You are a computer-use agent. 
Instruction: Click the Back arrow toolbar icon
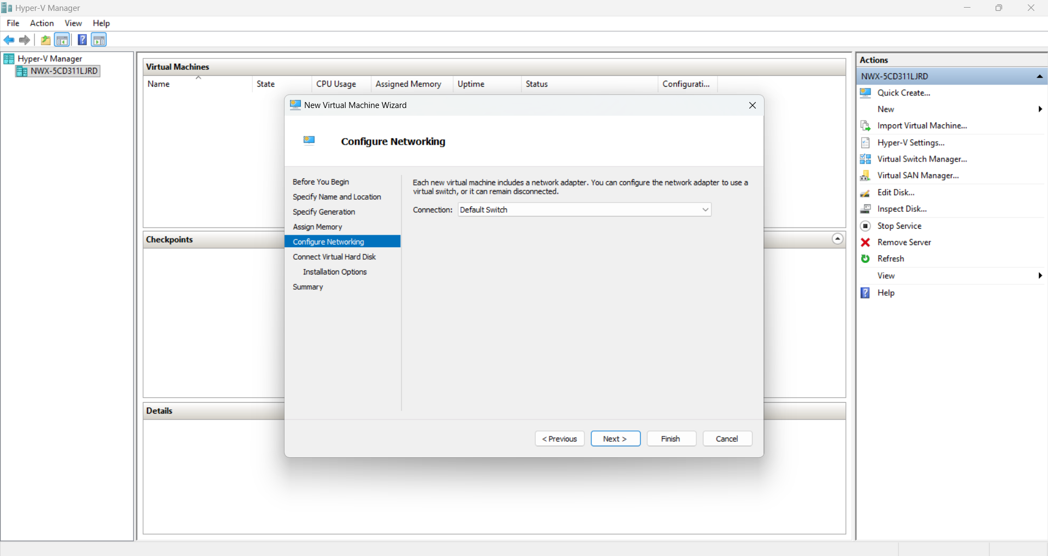coord(9,40)
